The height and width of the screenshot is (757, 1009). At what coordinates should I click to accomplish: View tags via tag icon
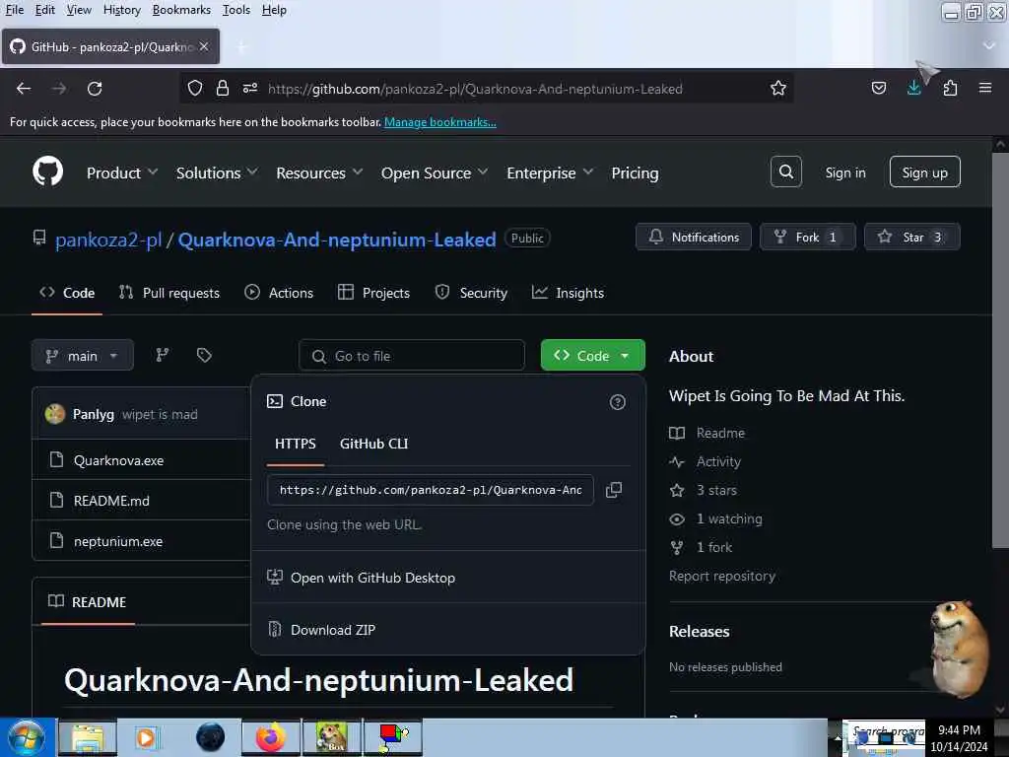[204, 355]
